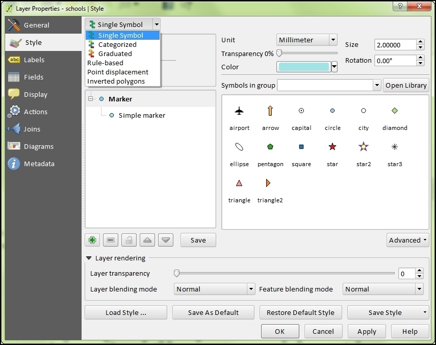The width and height of the screenshot is (436, 345).
Task: Click Restore Default Style
Action: pos(300,312)
